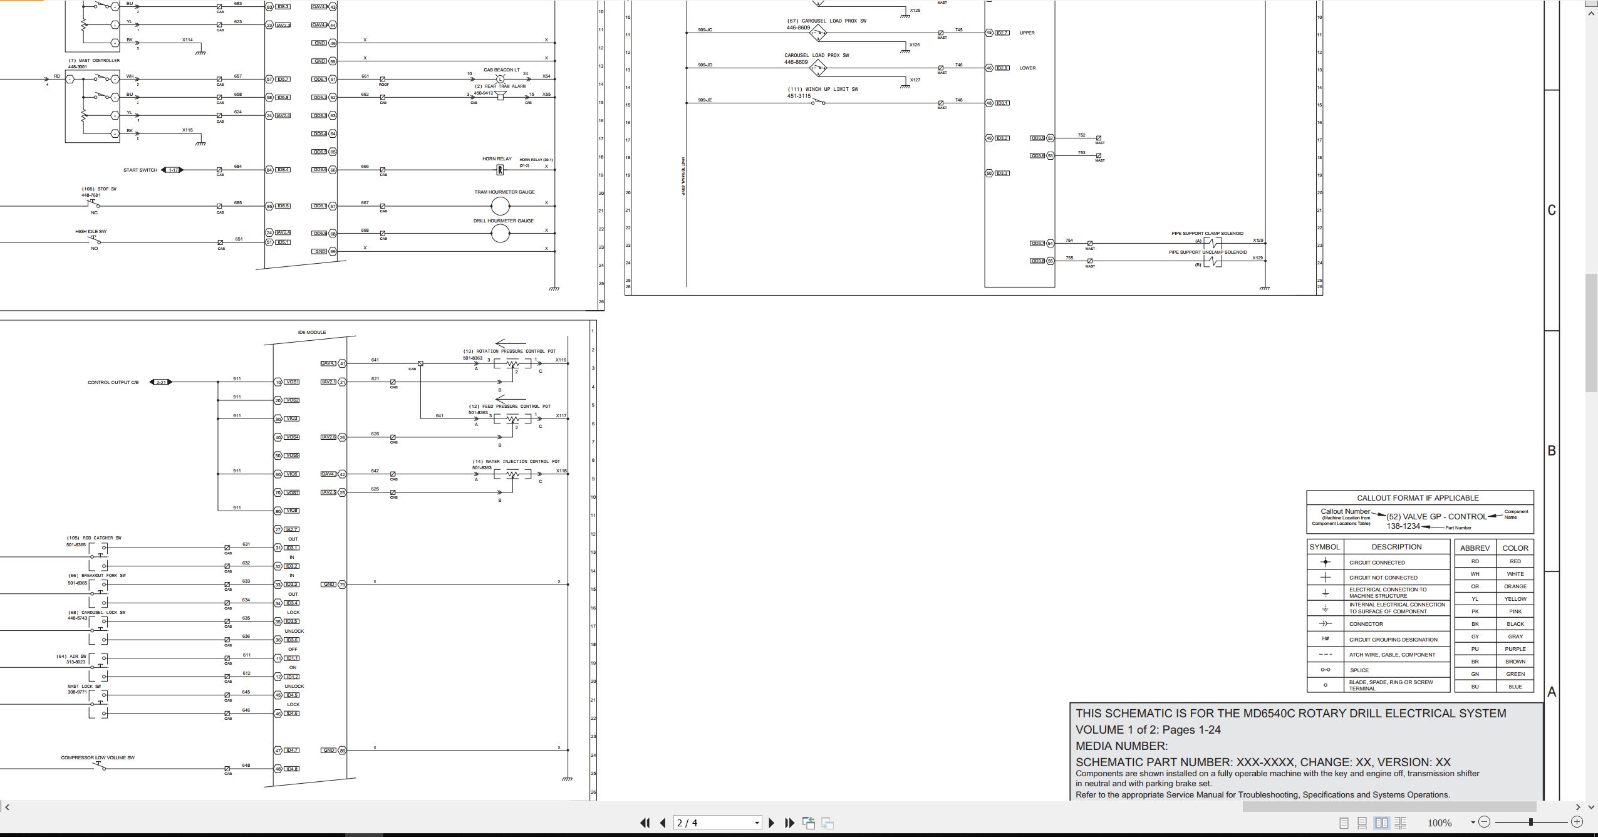This screenshot has width=1598, height=837.
Task: Click the grayed-out next view icon
Action: coord(827,823)
